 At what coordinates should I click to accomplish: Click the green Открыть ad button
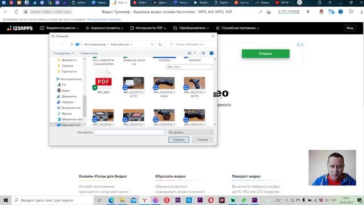266,54
